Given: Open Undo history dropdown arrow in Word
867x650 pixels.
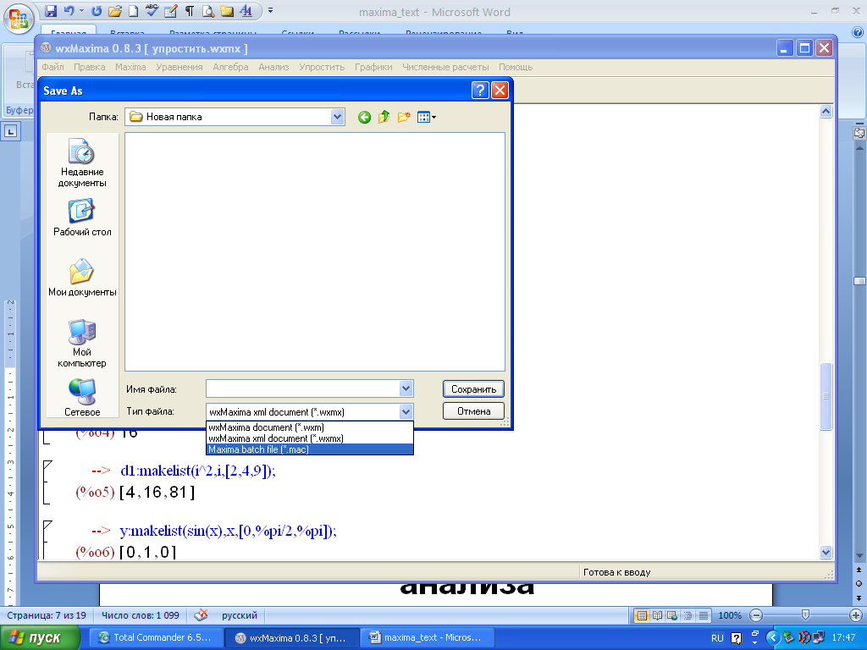Looking at the screenshot, I should (x=82, y=10).
